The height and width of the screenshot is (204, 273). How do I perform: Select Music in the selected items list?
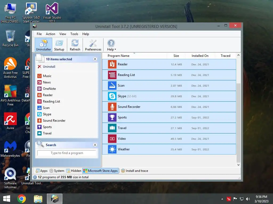[x=45, y=76]
